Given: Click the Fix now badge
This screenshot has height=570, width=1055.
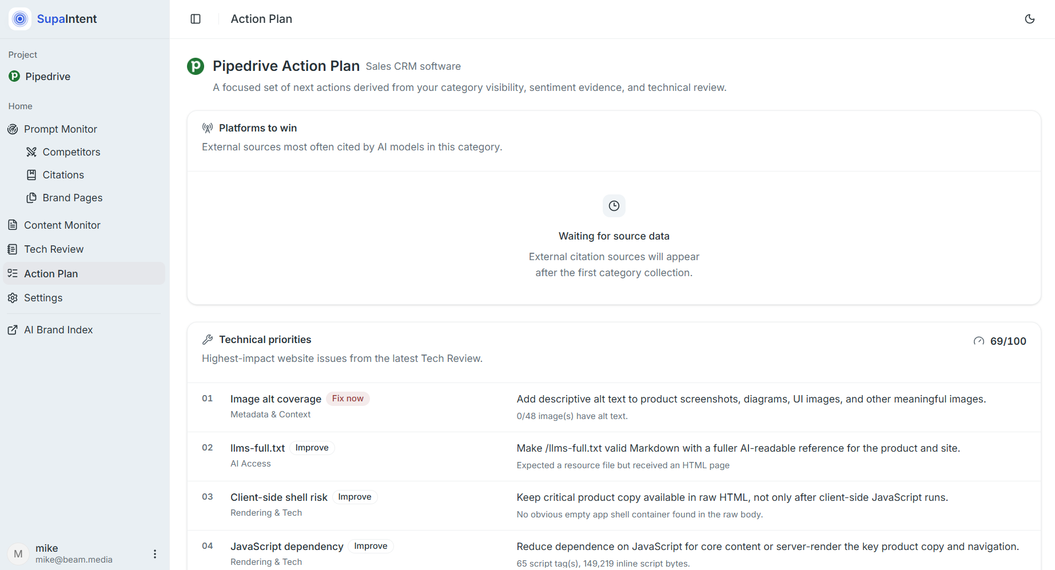Looking at the screenshot, I should coord(348,398).
